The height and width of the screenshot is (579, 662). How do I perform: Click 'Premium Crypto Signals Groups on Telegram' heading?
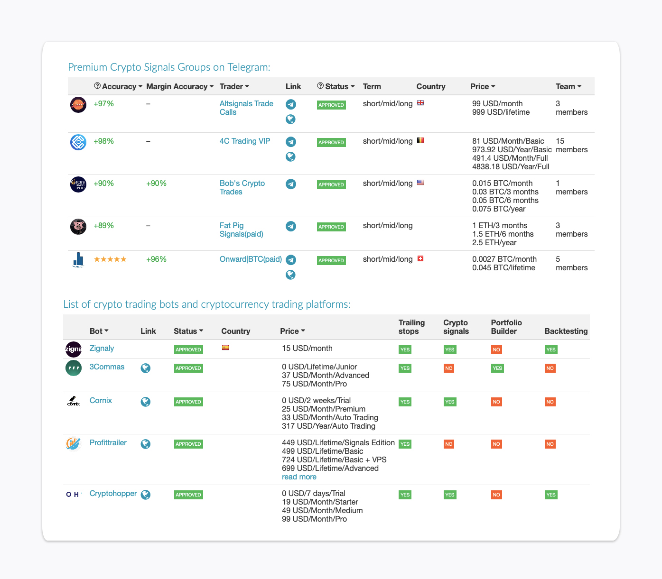click(x=169, y=67)
